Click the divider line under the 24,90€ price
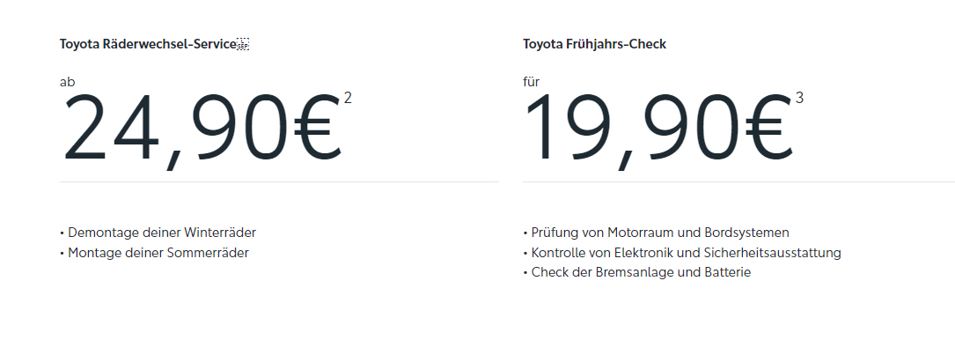Screen dimensions: 955x355 [279, 181]
